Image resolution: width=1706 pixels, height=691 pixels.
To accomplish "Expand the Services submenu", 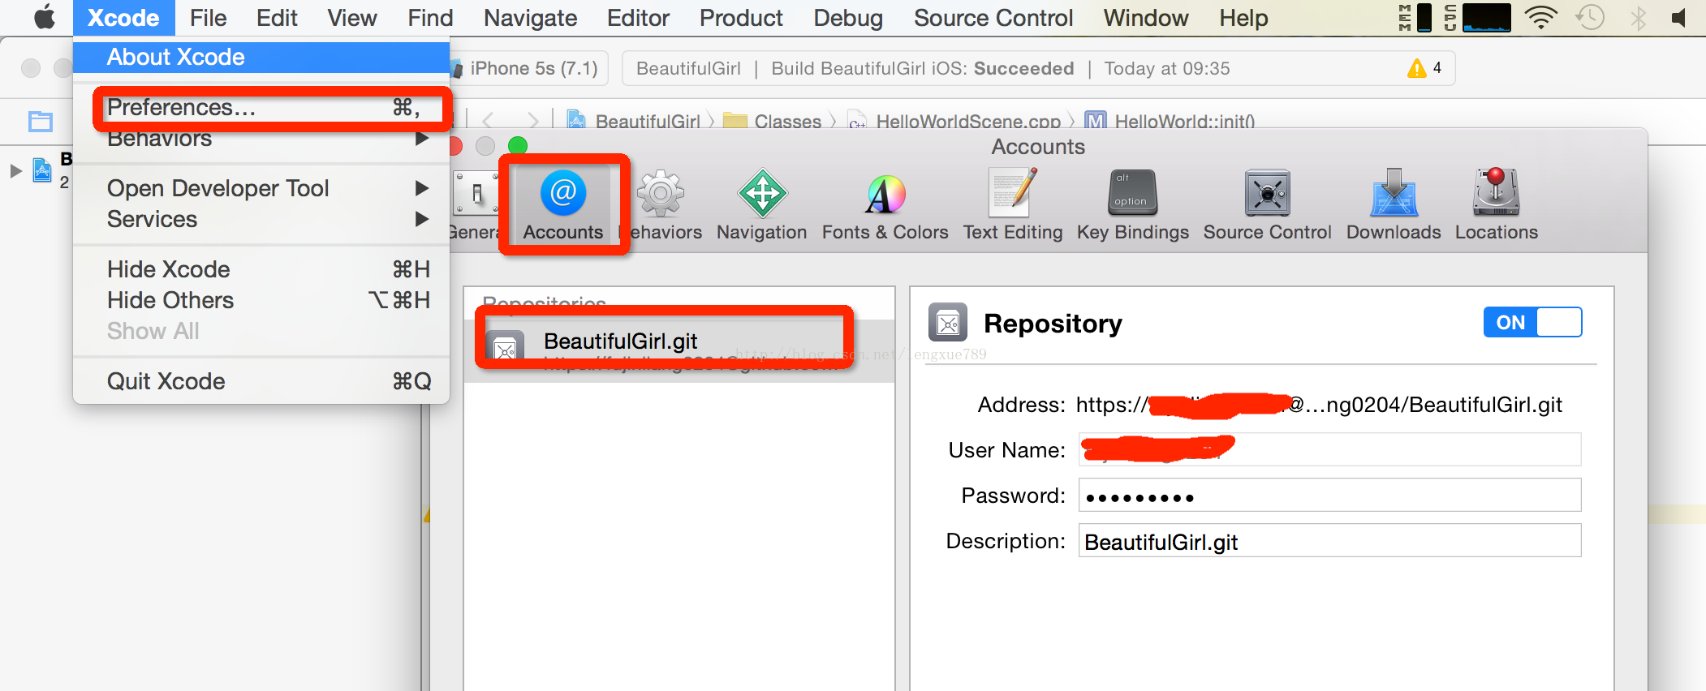I will (421, 219).
